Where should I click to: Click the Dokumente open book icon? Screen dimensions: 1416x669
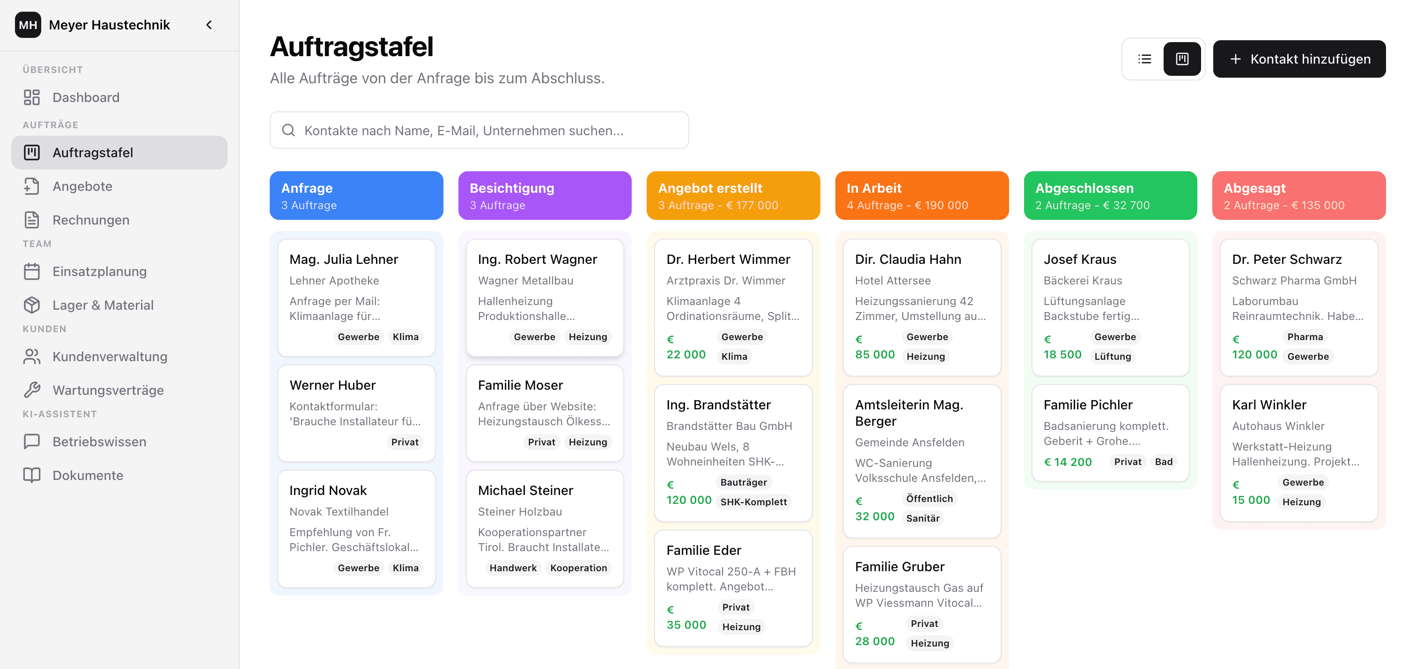point(32,475)
